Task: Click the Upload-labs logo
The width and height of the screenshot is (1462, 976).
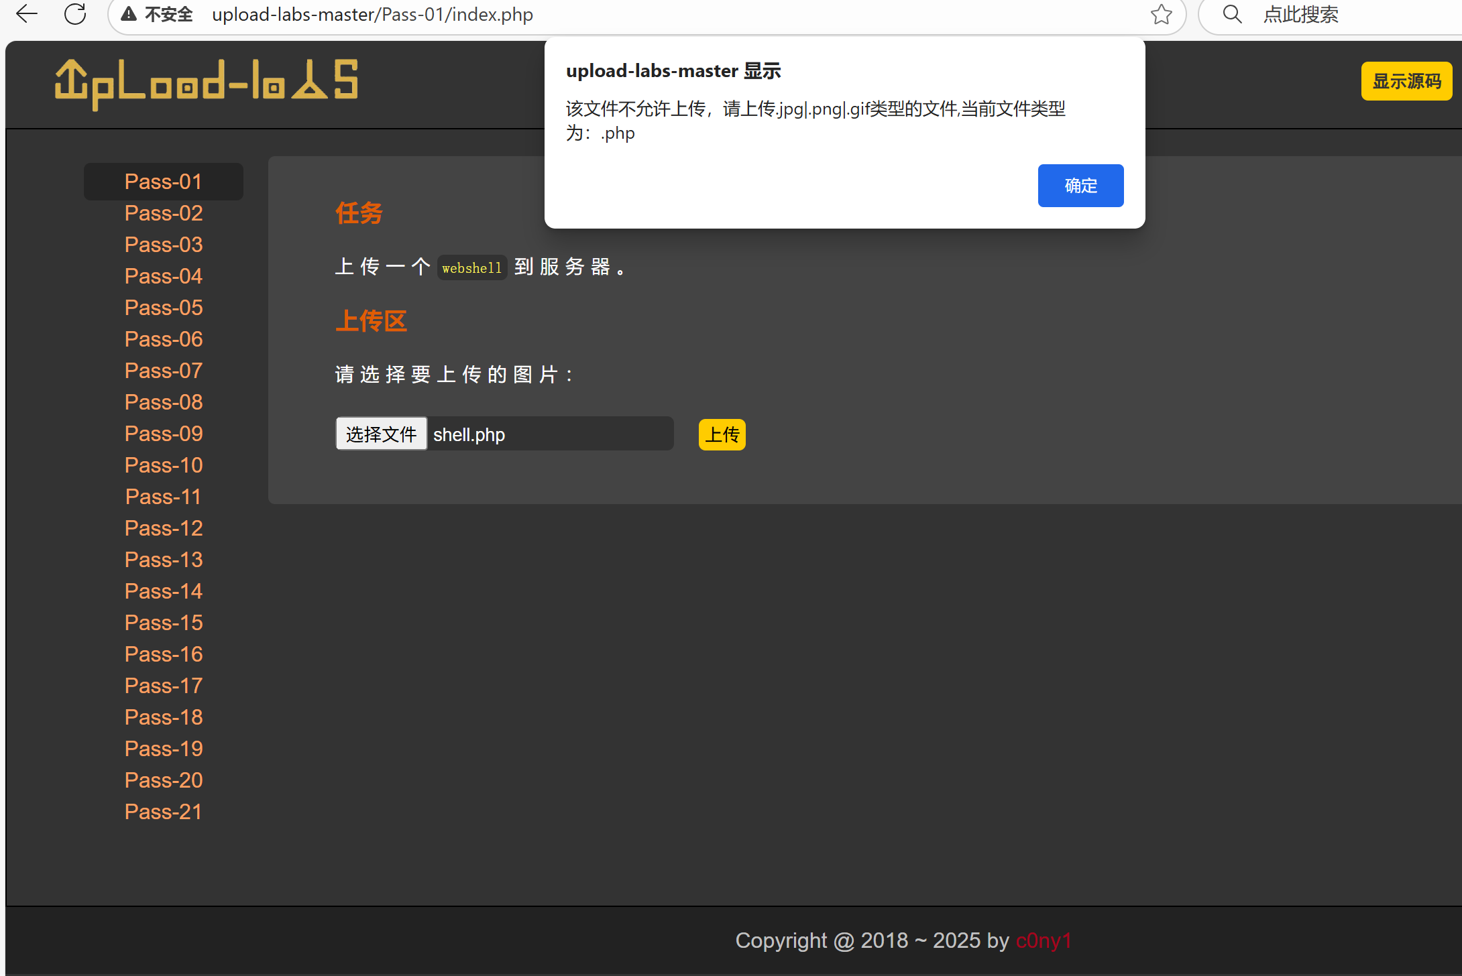Action: pos(207,84)
